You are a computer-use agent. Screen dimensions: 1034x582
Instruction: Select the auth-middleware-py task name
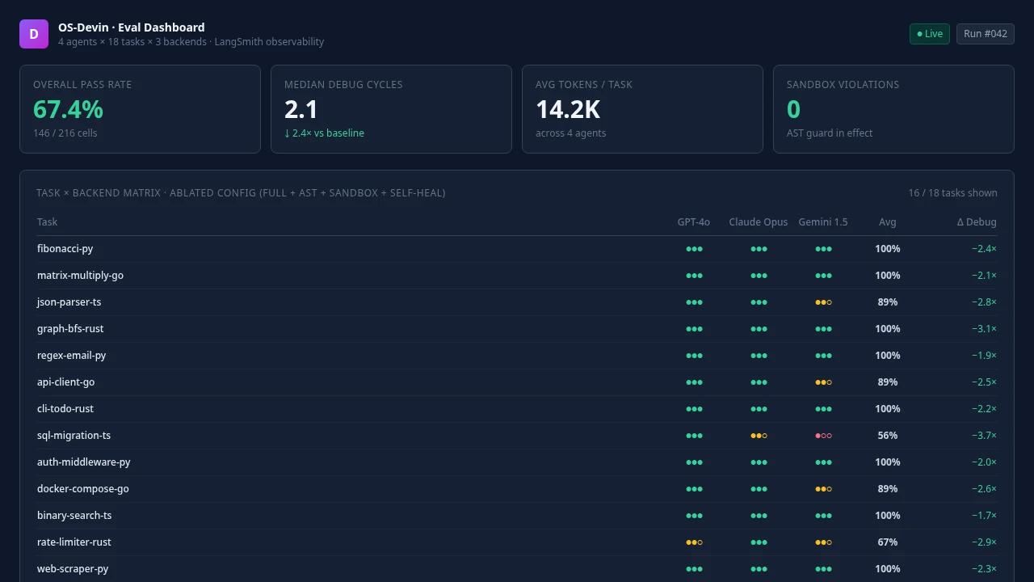(x=84, y=462)
